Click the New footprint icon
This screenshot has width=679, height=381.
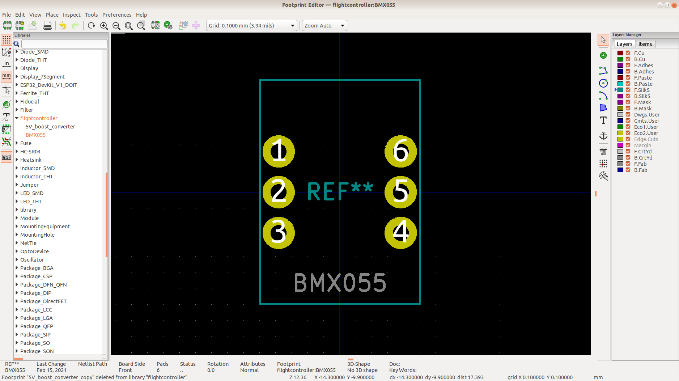[x=7, y=25]
